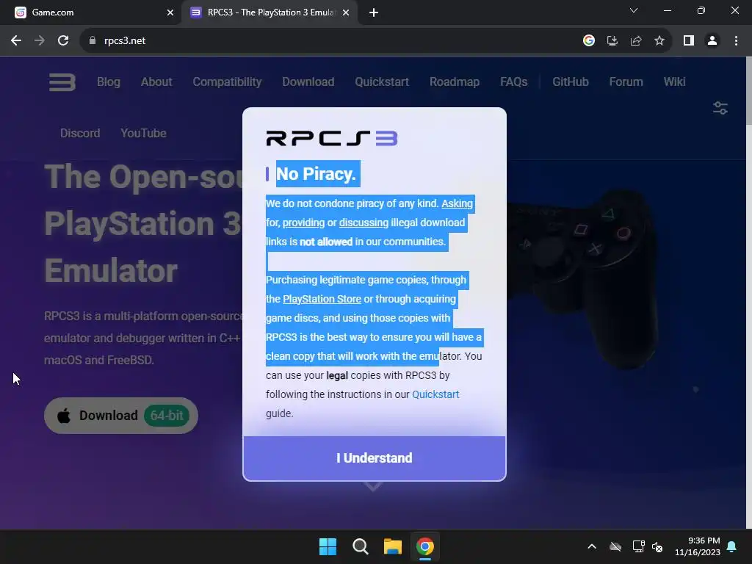
Task: Open the tab search dropdown chevron
Action: pos(634,10)
